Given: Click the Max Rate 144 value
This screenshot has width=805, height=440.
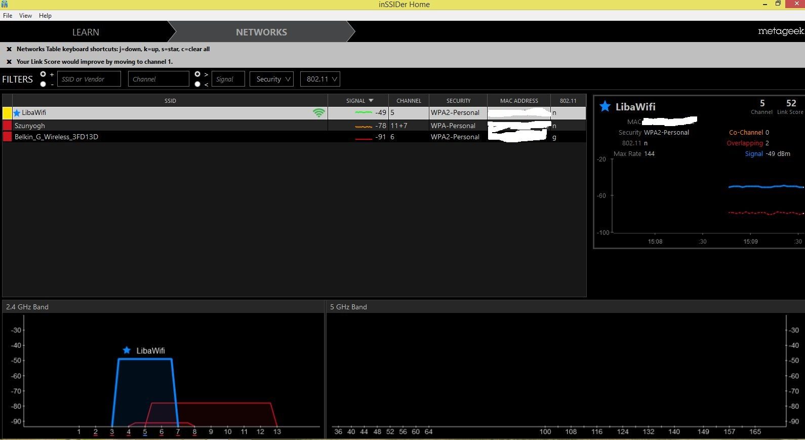Looking at the screenshot, I should [649, 153].
